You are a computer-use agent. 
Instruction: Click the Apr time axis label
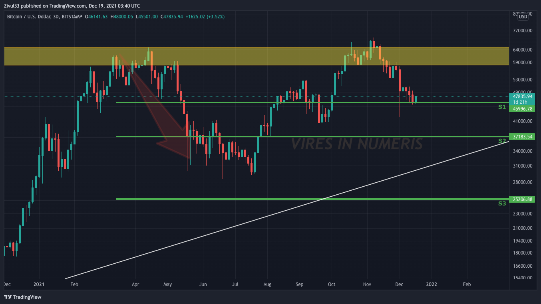click(x=135, y=284)
